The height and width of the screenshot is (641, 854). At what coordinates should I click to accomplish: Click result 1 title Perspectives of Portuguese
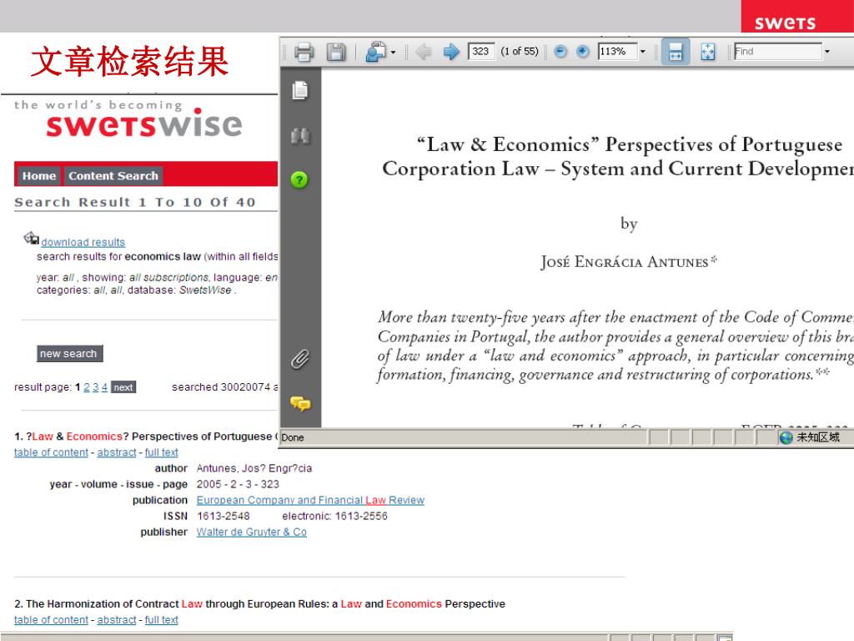(x=146, y=437)
